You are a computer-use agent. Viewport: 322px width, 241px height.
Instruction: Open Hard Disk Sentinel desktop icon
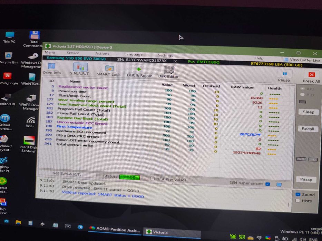29,144
